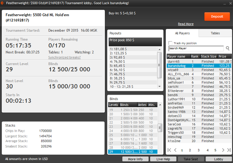Click the Payouts list scrollbar thumb
Image resolution: width=233 pixels, height=163 pixels.
point(159,65)
